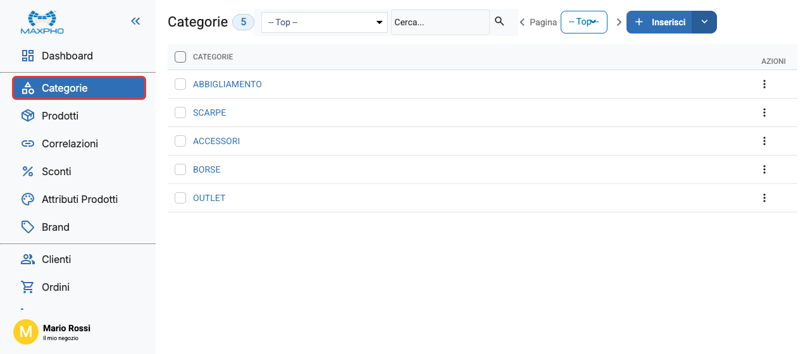
Task: Open actions menu for ABBIGLIAMENTO
Action: tap(764, 84)
